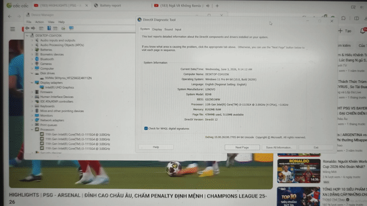Collapse the Processors category
The height and width of the screenshot is (206, 367).
point(32,129)
